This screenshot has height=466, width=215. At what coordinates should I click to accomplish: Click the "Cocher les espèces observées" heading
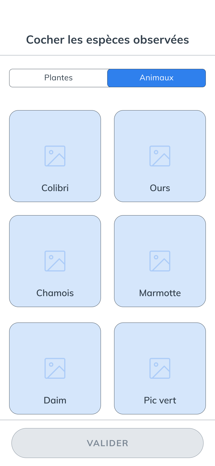pyautogui.click(x=107, y=40)
